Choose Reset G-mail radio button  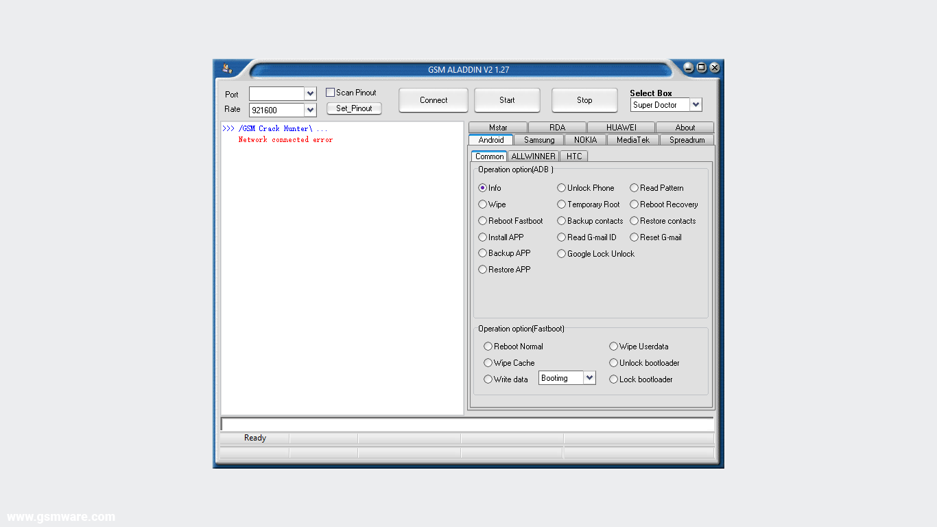coord(634,237)
